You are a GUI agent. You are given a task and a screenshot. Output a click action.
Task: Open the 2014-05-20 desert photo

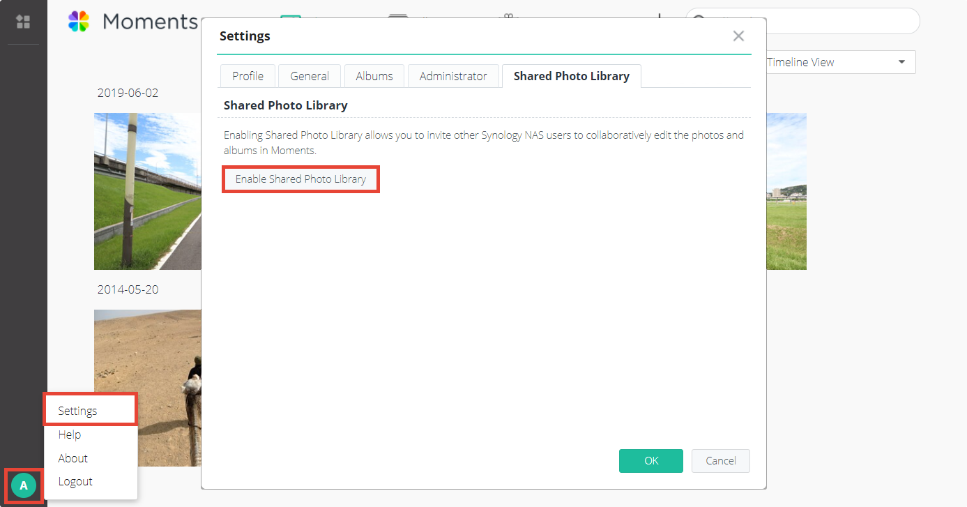click(x=147, y=388)
